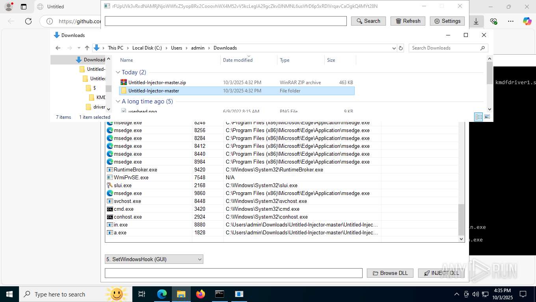Click Edge browser essentials heart icon

[493, 21]
